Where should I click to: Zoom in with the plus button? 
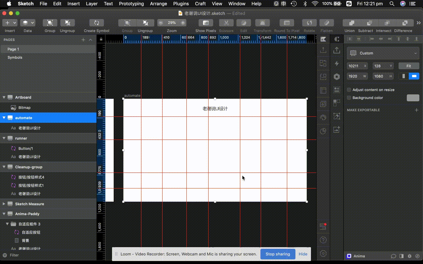(x=183, y=23)
